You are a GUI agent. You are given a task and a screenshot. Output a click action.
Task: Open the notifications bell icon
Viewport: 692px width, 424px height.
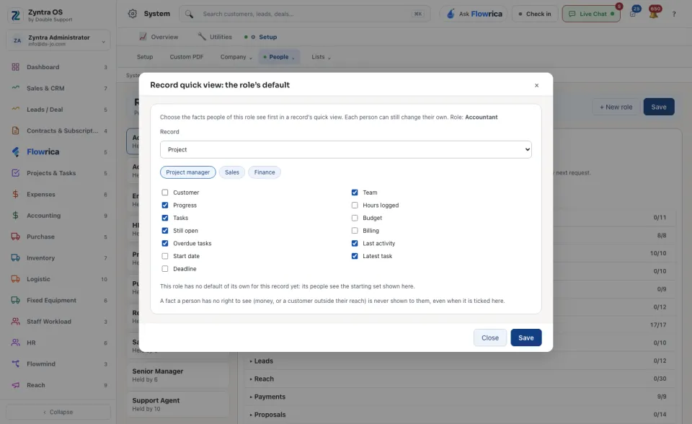click(654, 13)
